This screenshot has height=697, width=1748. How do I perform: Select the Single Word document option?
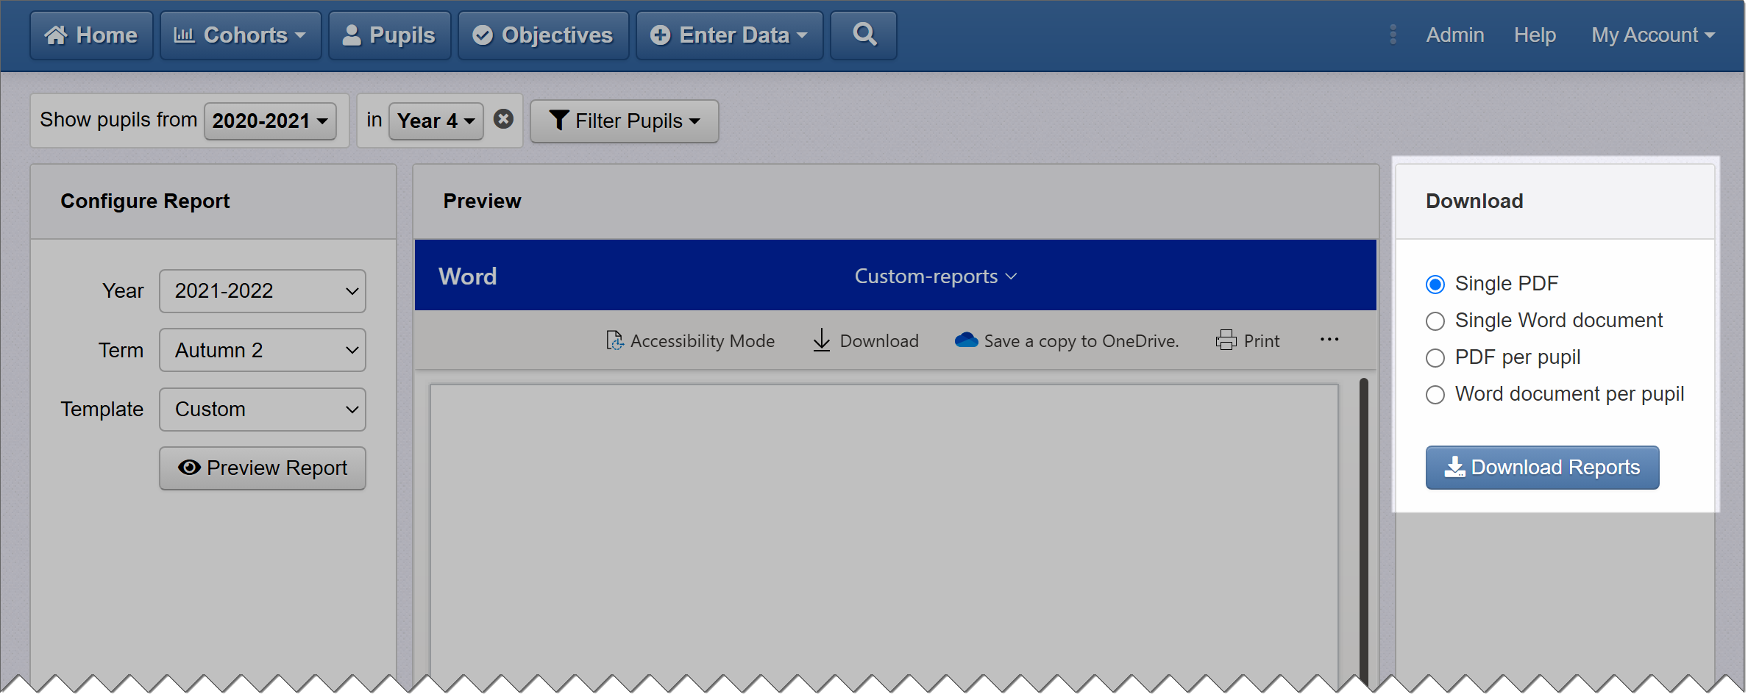pos(1435,321)
